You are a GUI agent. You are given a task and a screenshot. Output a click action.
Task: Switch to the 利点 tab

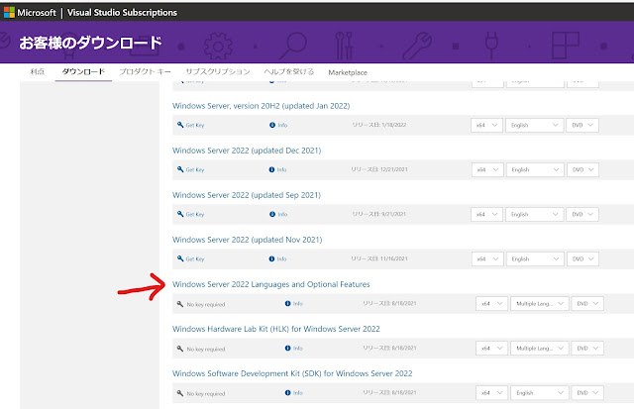38,71
